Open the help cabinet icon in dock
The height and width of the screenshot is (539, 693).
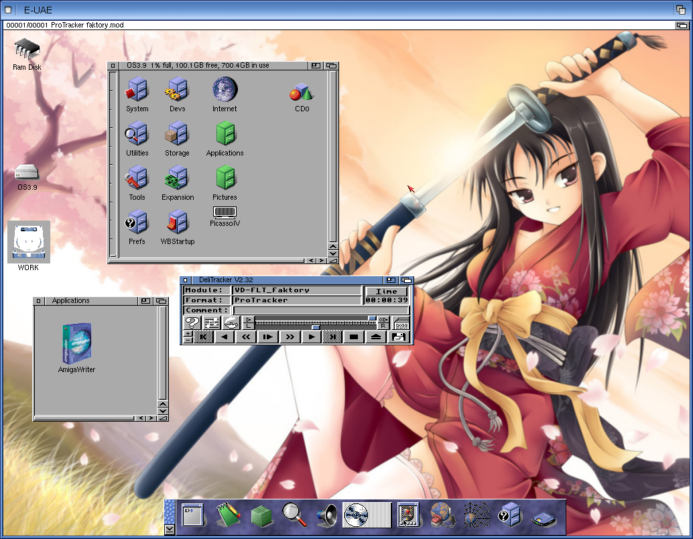(x=509, y=515)
